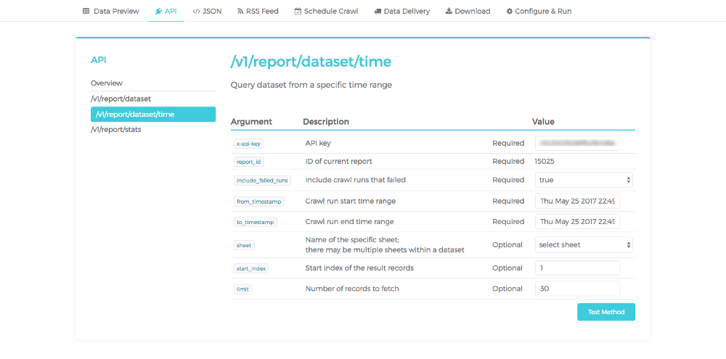Viewport: 726px width, 359px height.
Task: Open the Overview link in API sidebar
Action: pyautogui.click(x=107, y=83)
